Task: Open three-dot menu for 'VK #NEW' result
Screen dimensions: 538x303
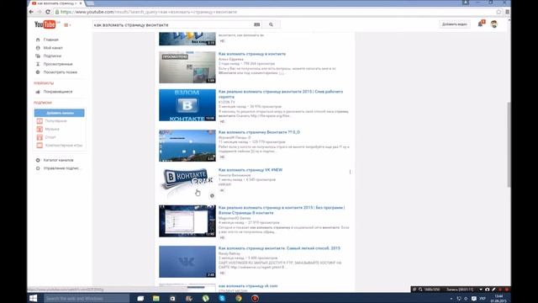Action: pyautogui.click(x=350, y=172)
